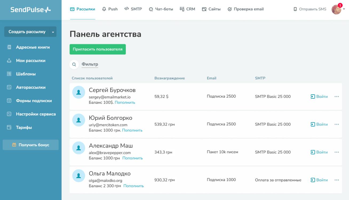
Task: Click the search magnifier icon beside Фильтр
Action: [x=74, y=65]
